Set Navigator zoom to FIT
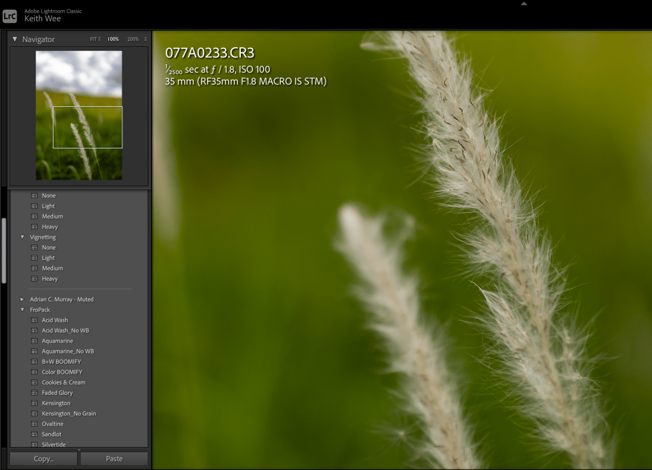 [93, 39]
